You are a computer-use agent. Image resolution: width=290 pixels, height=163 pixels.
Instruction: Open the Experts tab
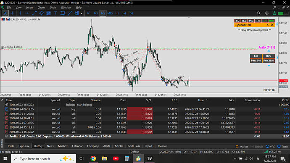click(x=149, y=146)
